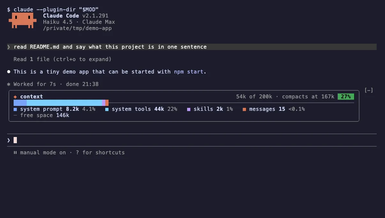Screen dimensions: 385x218
Task: Click '? for shortcuts' hint
Action: [100, 153]
